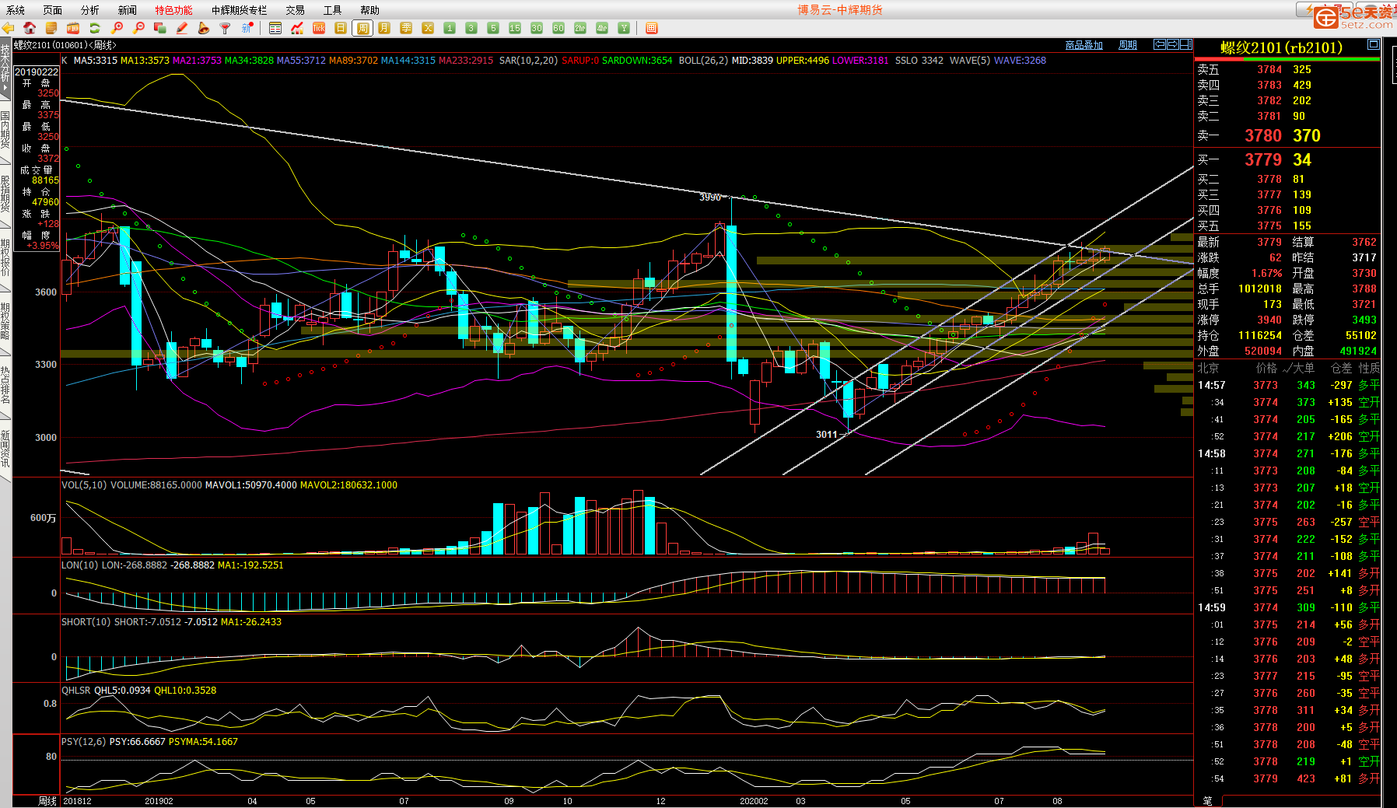Open the funnel filter icon
The height and width of the screenshot is (808, 1397).
click(226, 28)
